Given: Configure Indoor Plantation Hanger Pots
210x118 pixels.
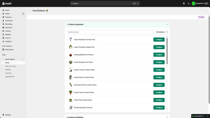Looking at the screenshot, I should click(x=159, y=47).
